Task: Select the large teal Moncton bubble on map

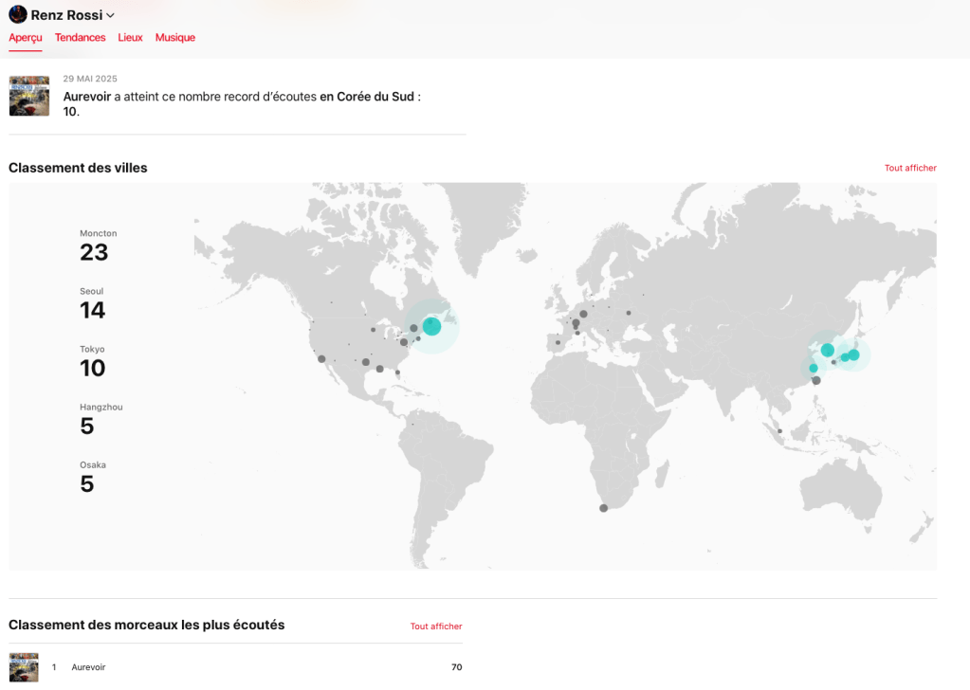Action: [432, 327]
